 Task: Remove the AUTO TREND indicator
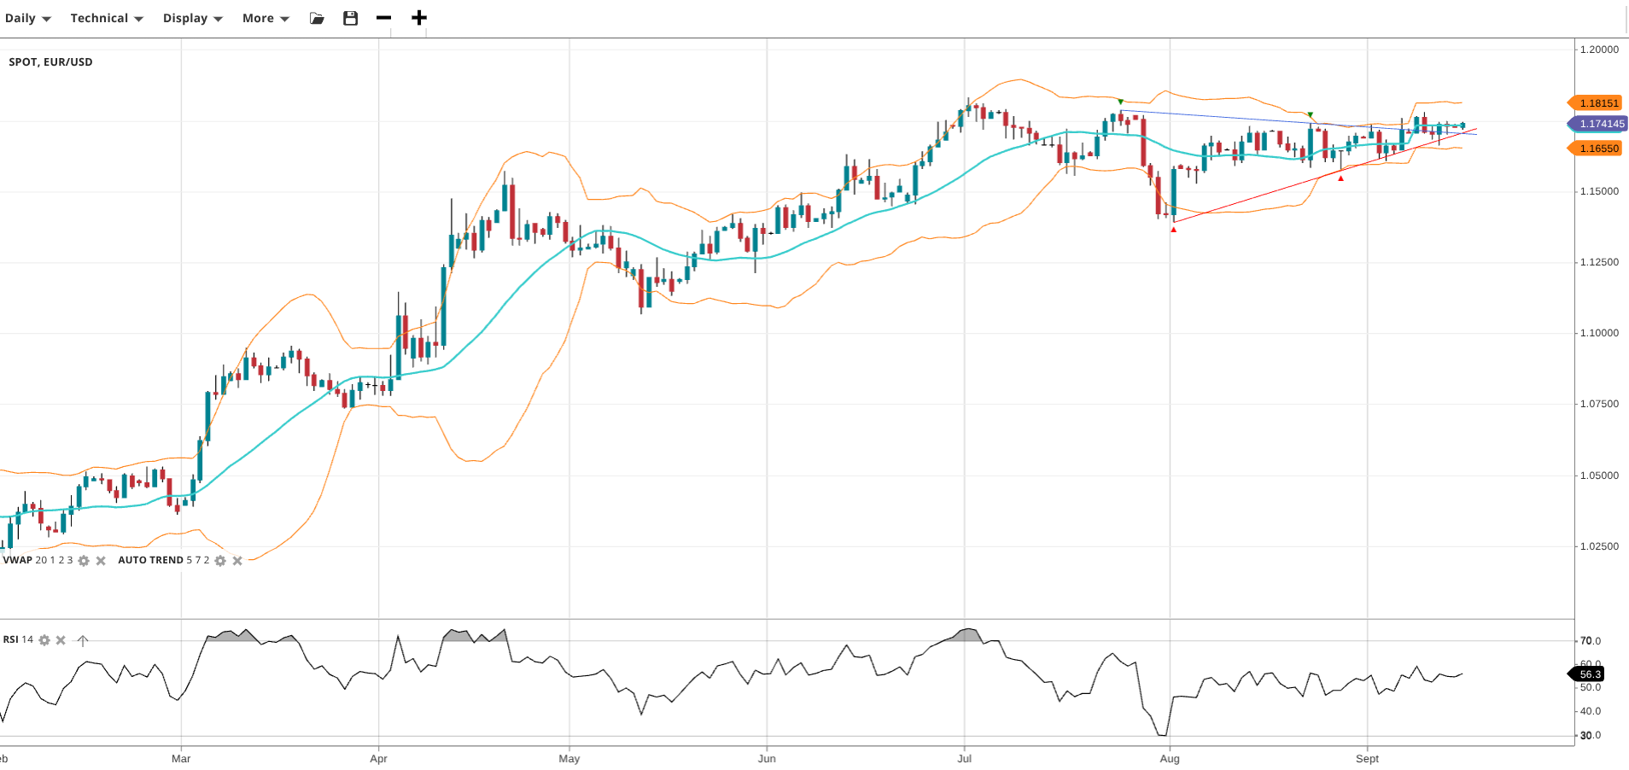(x=237, y=561)
